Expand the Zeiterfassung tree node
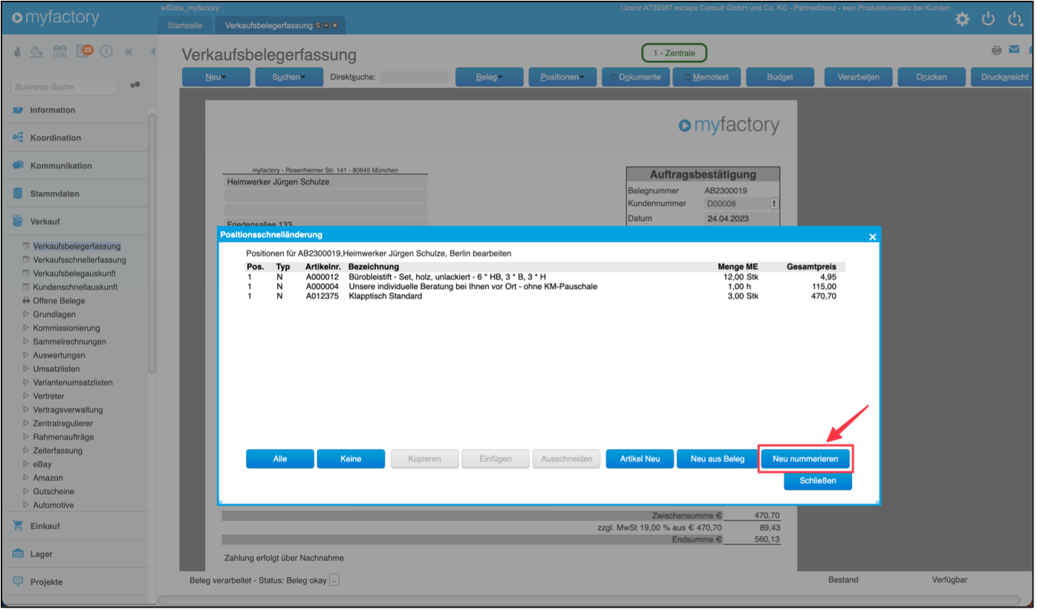Image resolution: width=1037 pixels, height=610 pixels. (26, 450)
